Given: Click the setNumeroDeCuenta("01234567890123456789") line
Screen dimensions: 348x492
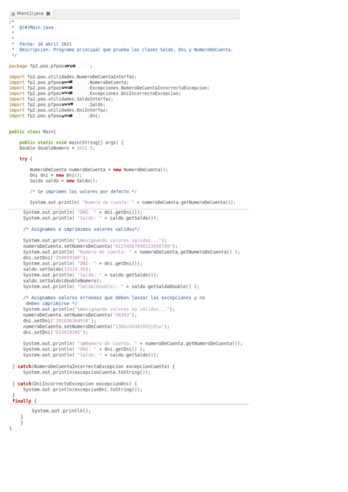Looking at the screenshot, I should 100,246.
